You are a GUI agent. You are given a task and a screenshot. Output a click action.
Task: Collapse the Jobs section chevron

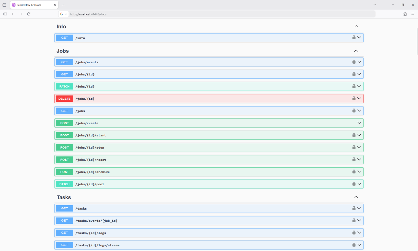point(356,51)
